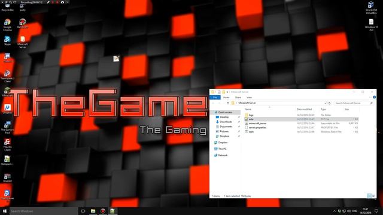Select Quick access in the navigation pane

click(225, 112)
